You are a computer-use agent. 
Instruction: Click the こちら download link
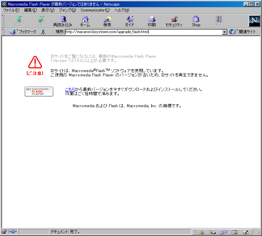coord(70,89)
